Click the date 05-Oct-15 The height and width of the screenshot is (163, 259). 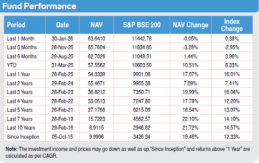(x=62, y=136)
